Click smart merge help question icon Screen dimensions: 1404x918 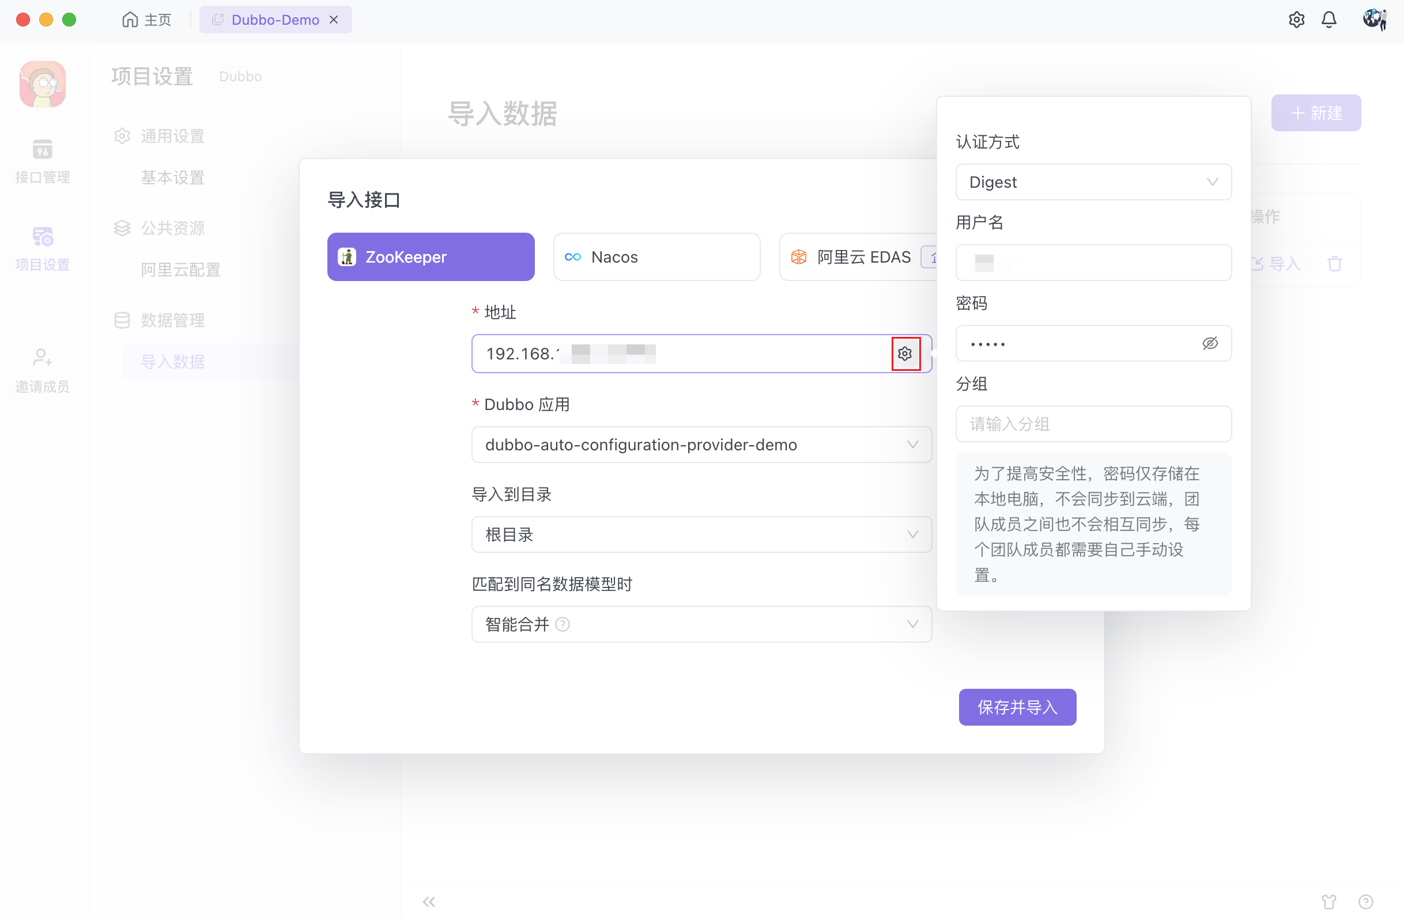pos(563,624)
